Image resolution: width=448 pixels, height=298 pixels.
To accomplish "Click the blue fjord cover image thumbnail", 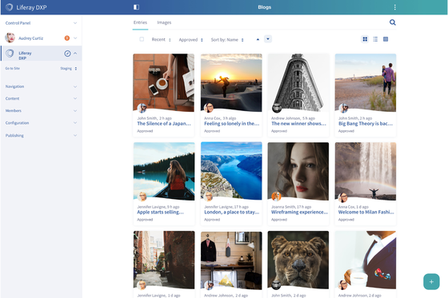I will pyautogui.click(x=231, y=171).
